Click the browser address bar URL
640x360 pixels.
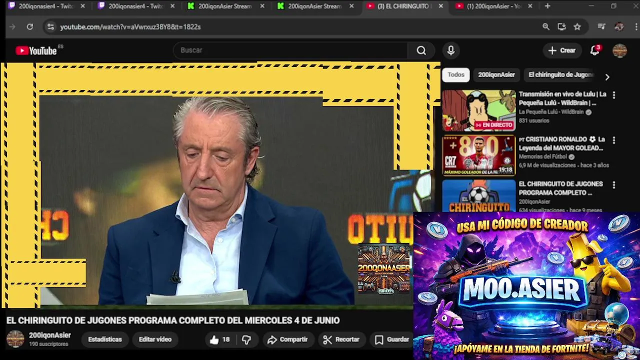130,27
